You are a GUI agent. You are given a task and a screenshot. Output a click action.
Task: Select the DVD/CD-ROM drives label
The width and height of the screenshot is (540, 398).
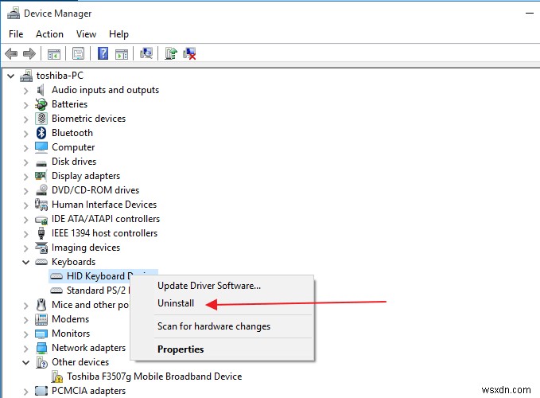tap(95, 190)
